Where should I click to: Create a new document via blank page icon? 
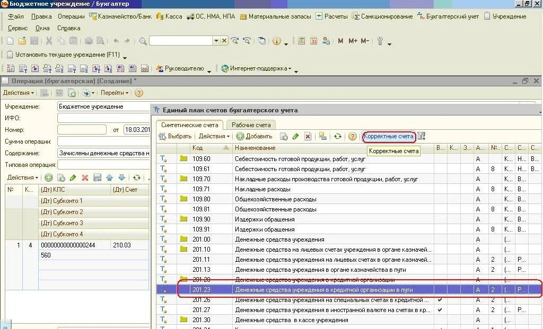tap(10, 41)
